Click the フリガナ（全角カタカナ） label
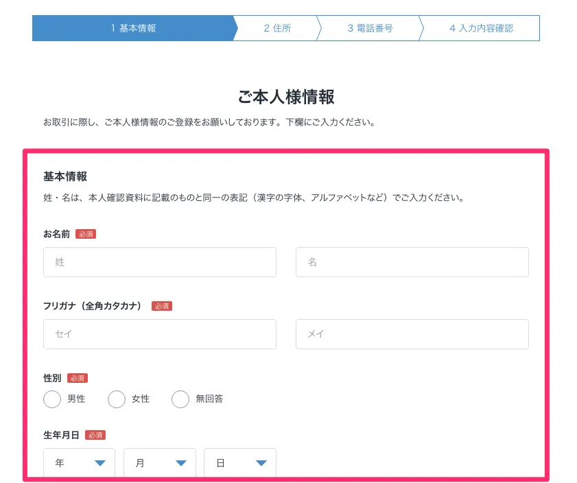 [x=93, y=306]
